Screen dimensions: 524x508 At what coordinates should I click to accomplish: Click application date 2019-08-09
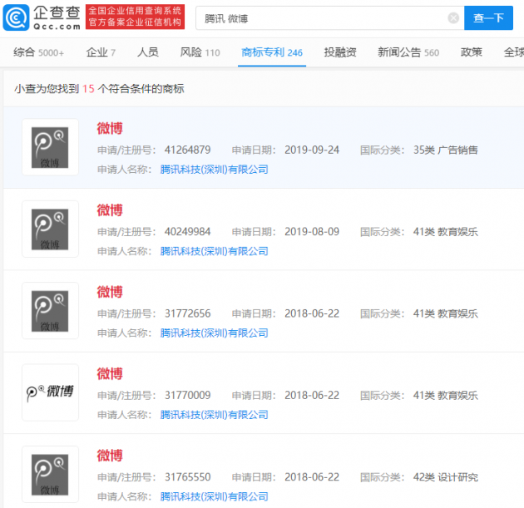coord(312,232)
